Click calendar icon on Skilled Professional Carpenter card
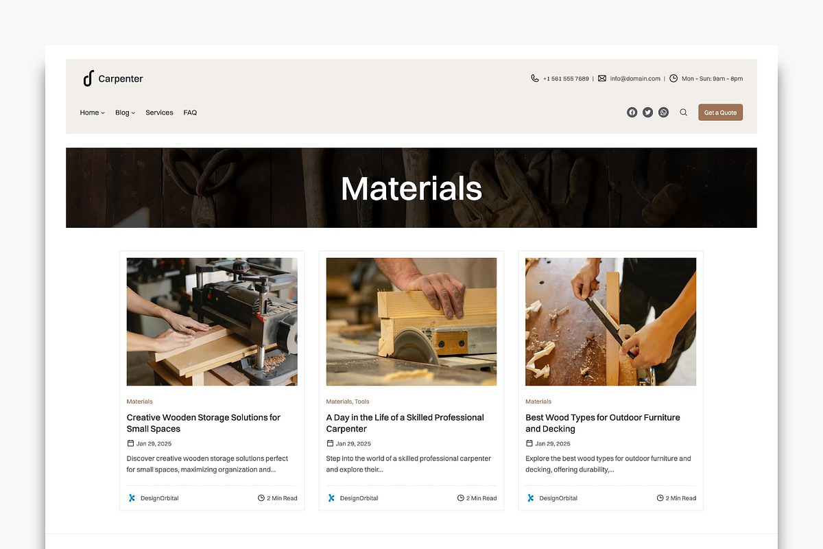The width and height of the screenshot is (823, 549). (x=330, y=443)
